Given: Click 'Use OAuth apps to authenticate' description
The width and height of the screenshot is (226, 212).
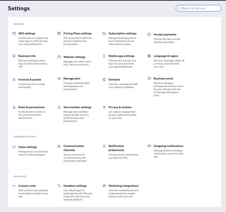Looking at the screenshot, I should (78, 195).
